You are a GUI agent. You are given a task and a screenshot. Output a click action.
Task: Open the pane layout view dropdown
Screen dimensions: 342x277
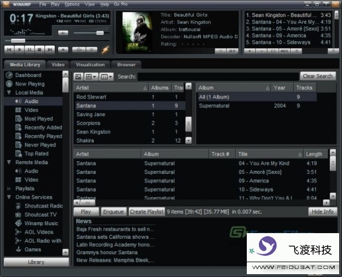tap(91, 76)
